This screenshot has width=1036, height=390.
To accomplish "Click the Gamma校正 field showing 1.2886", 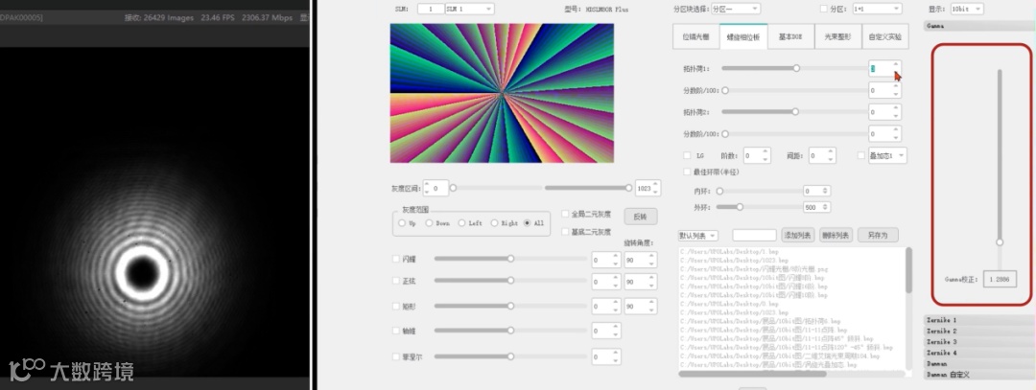I will coord(999,279).
